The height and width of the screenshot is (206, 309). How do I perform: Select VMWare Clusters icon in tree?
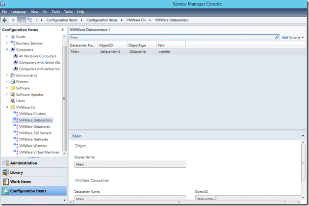tap(16, 114)
